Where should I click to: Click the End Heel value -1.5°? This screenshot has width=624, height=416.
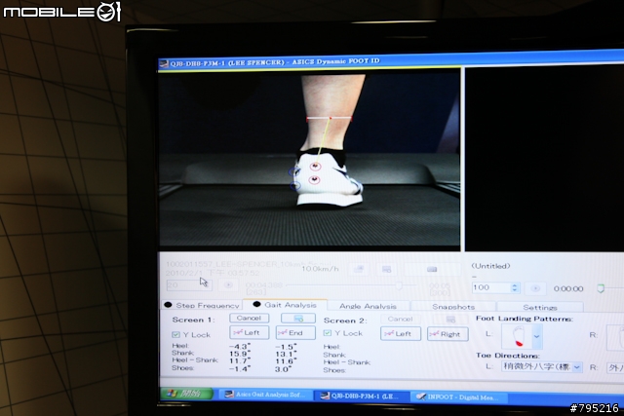pyautogui.click(x=286, y=347)
